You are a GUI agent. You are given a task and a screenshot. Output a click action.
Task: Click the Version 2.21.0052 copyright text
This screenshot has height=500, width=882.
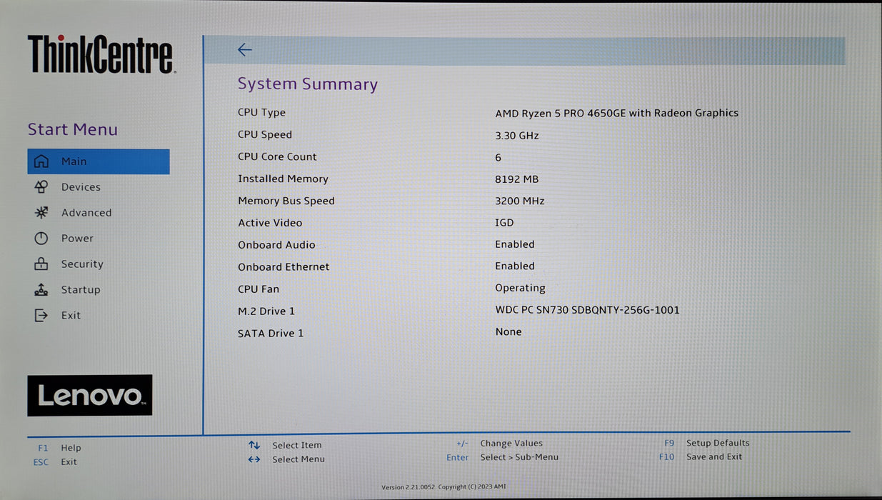point(443,487)
